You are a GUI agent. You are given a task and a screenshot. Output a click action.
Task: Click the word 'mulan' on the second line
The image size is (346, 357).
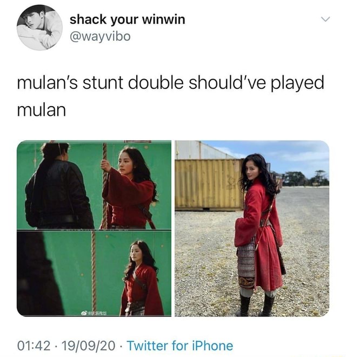coord(42,110)
